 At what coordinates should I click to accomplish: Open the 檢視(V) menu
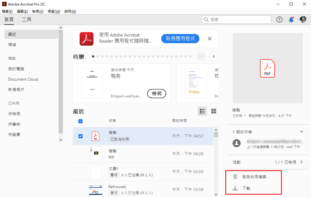click(x=38, y=12)
